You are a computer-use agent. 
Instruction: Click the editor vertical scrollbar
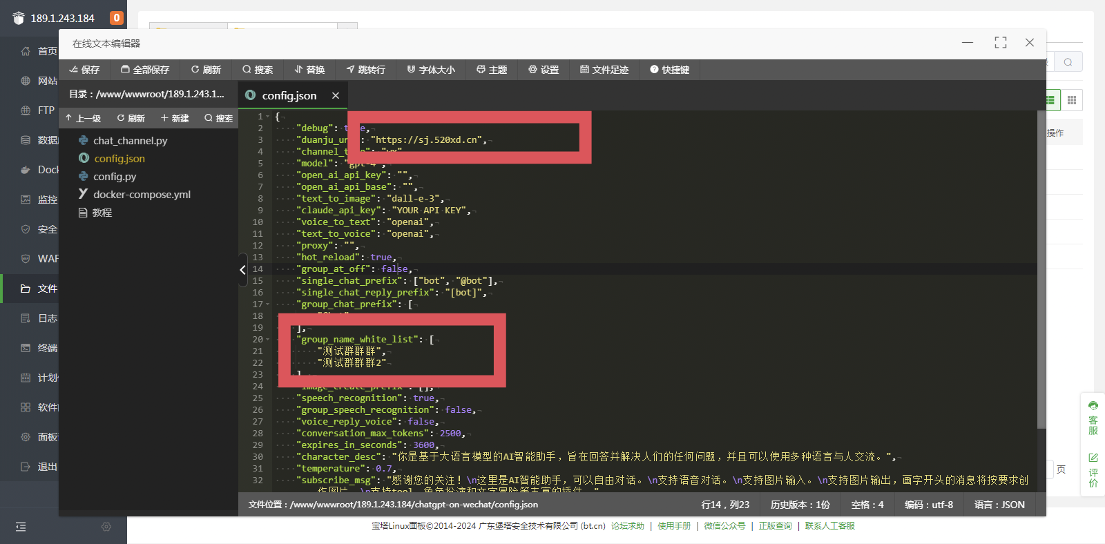coord(1041,269)
